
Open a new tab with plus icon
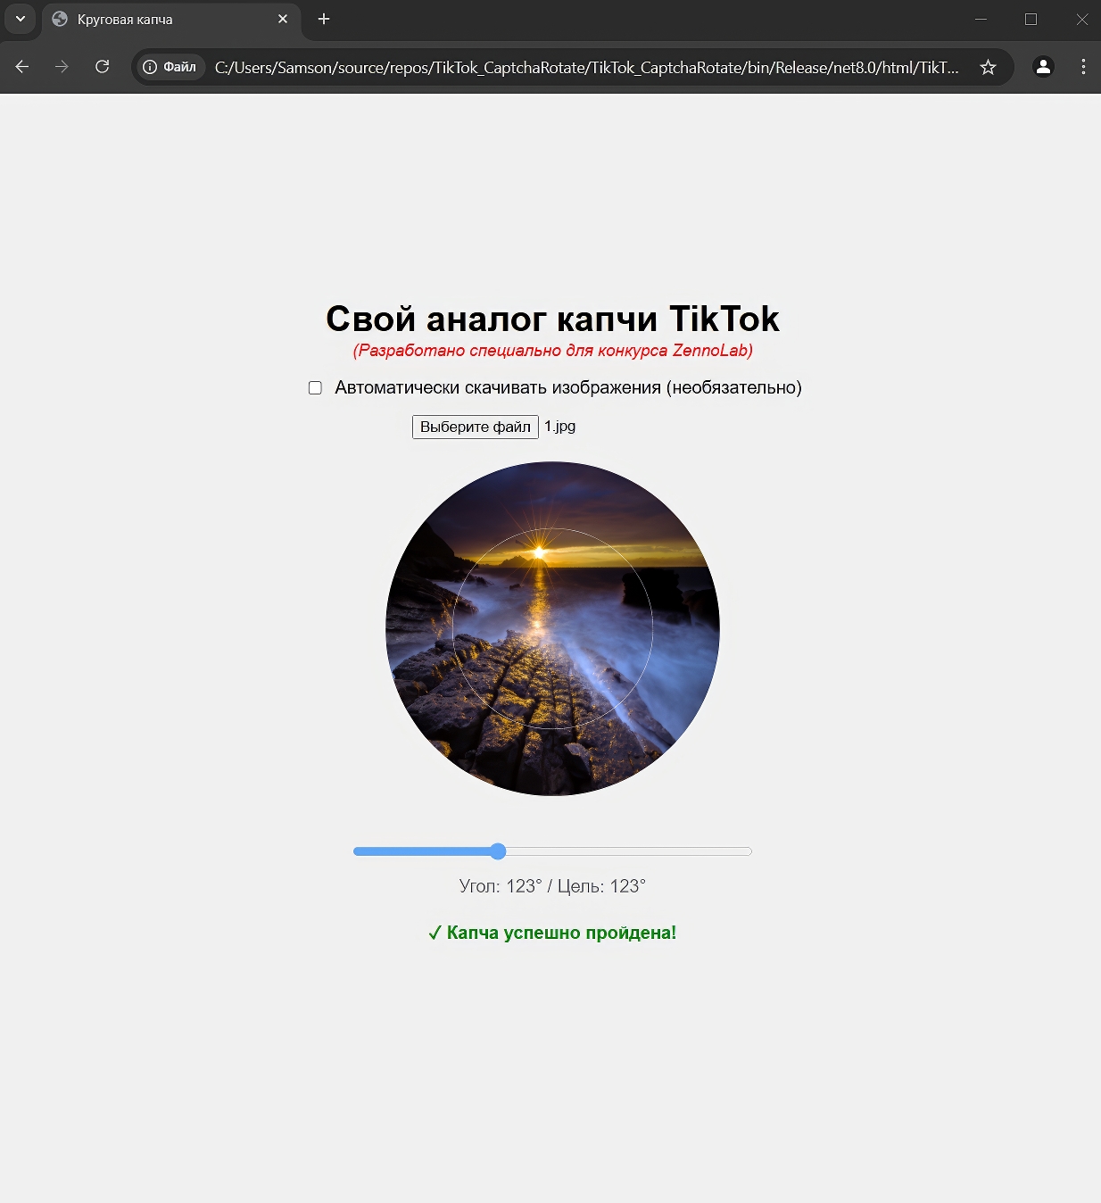coord(324,19)
